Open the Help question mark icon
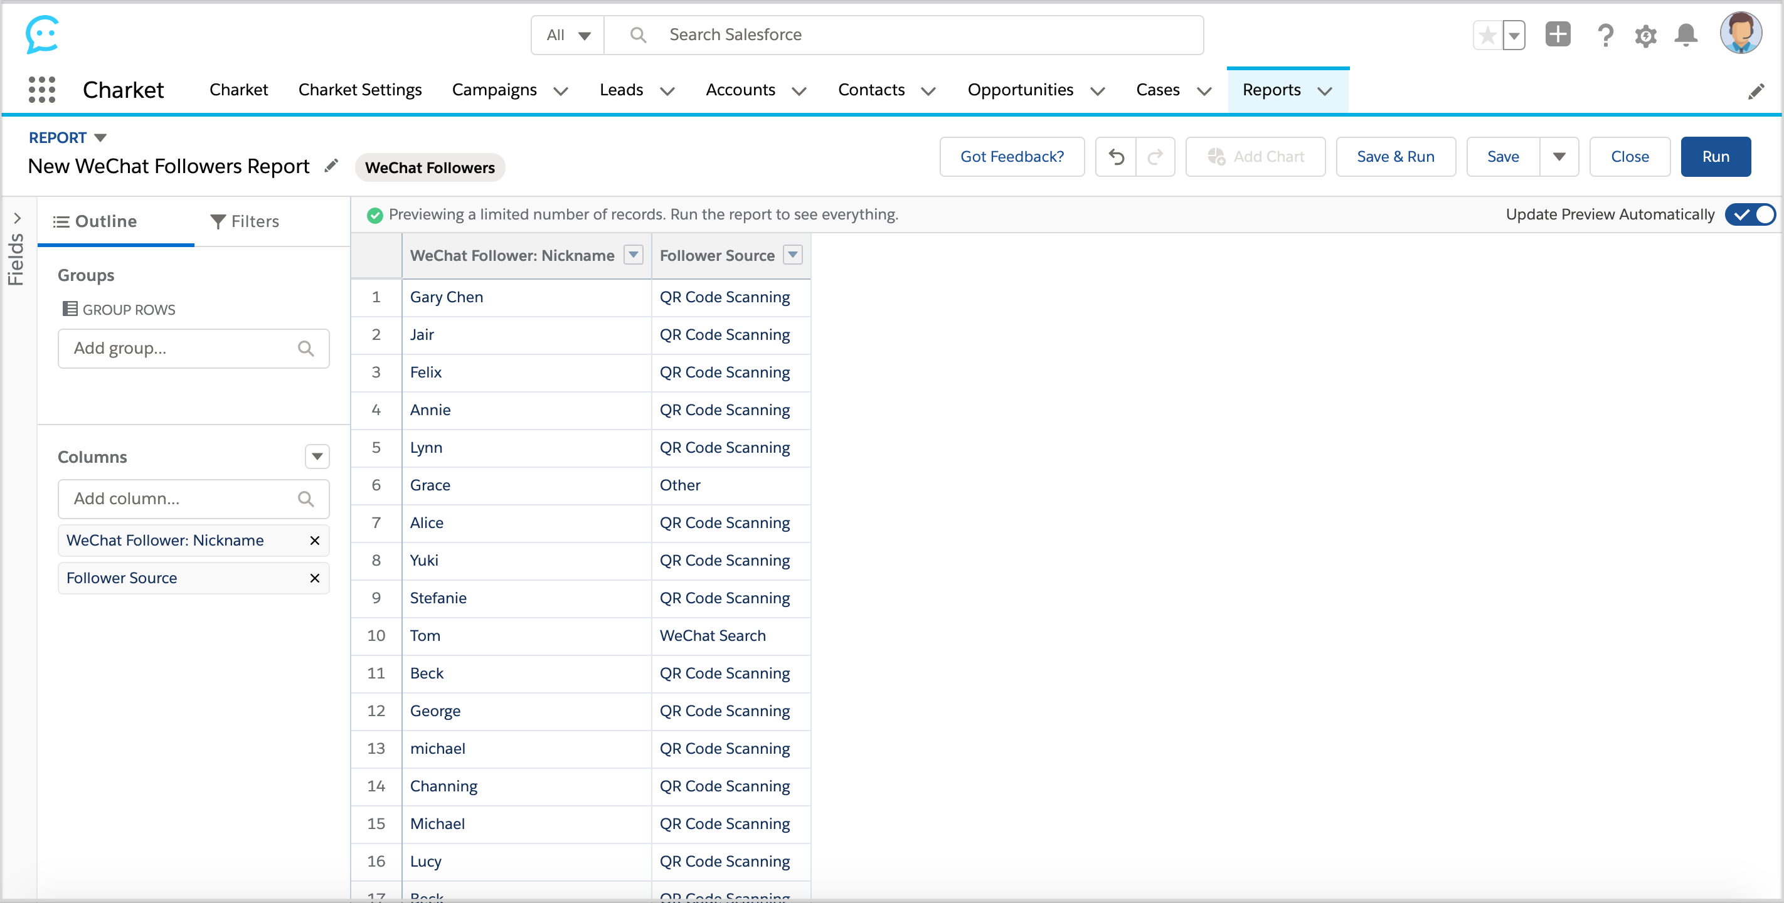1784x903 pixels. 1605,35
